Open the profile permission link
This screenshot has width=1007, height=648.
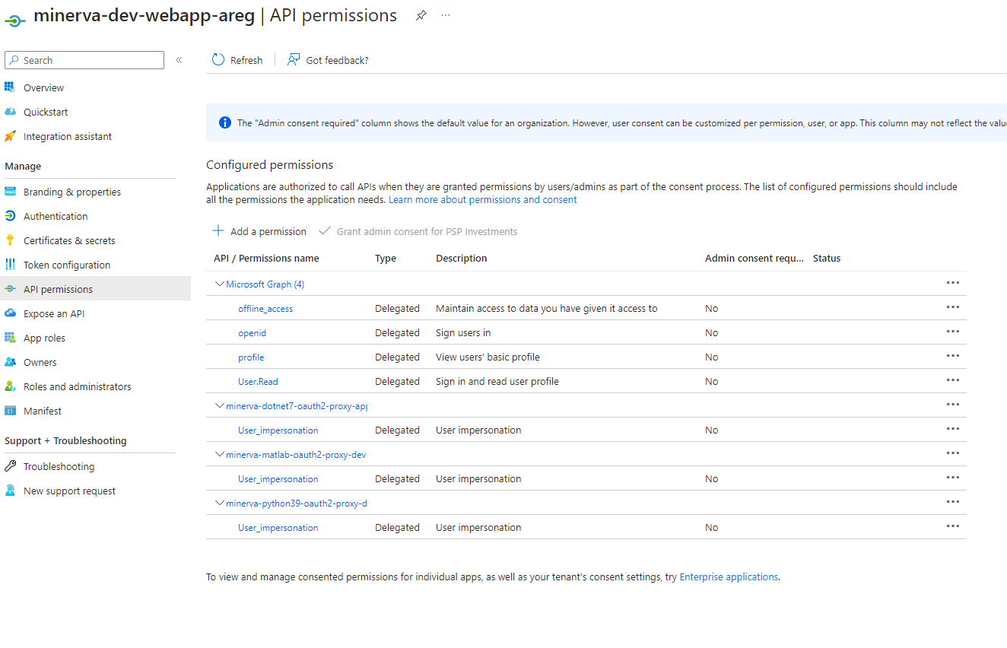[251, 357]
